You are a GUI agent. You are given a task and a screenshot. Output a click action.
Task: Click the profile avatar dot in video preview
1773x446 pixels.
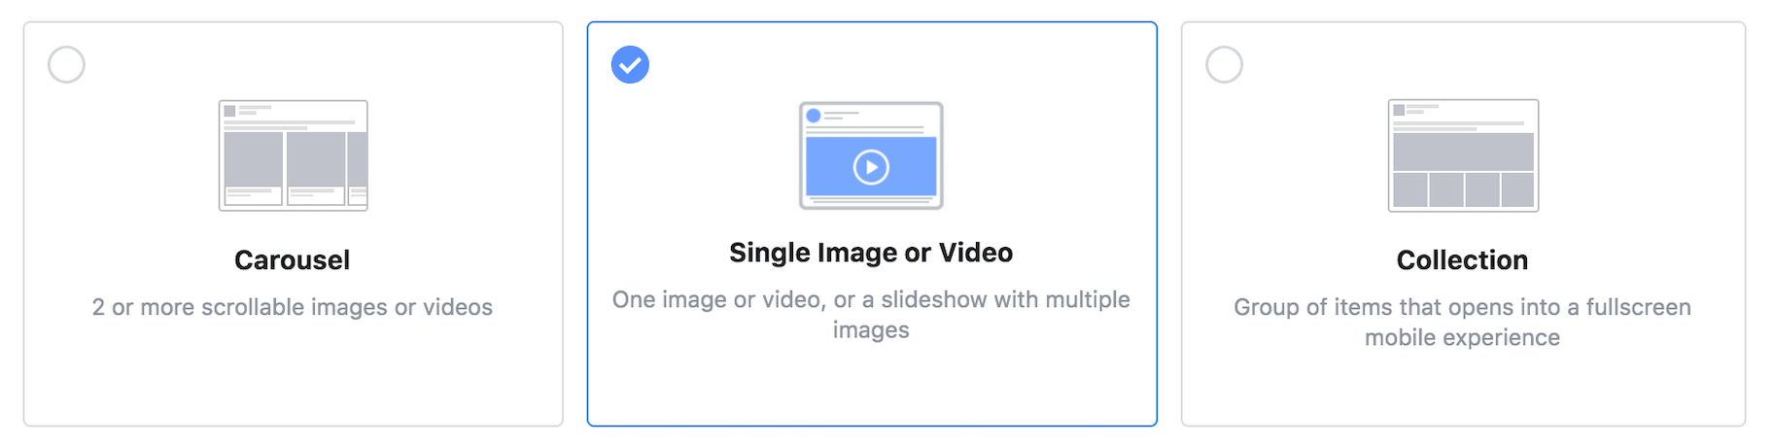tap(814, 116)
